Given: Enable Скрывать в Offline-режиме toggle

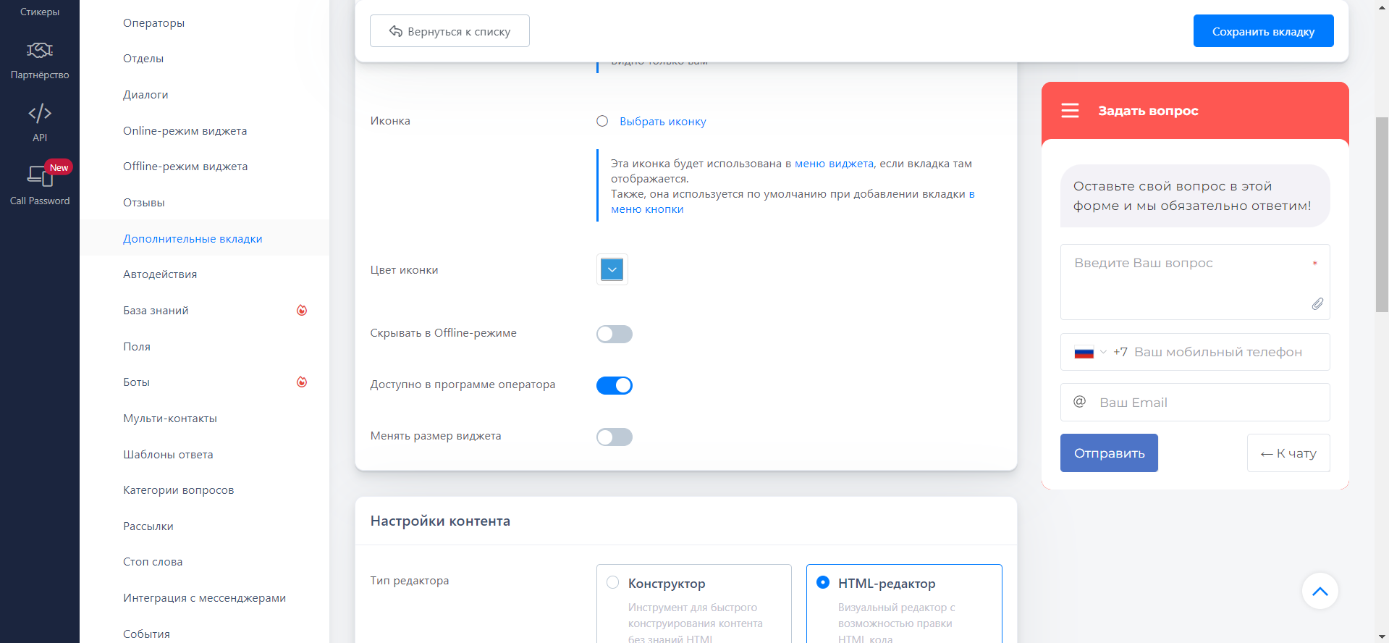Looking at the screenshot, I should click(x=614, y=334).
